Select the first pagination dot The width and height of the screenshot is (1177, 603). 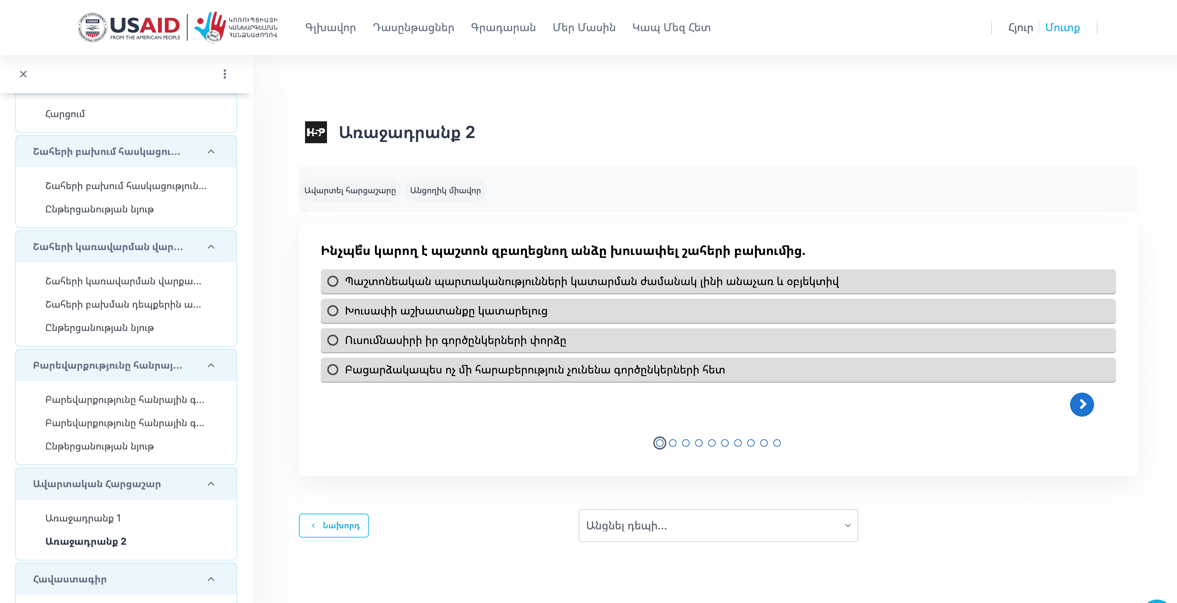pyautogui.click(x=659, y=443)
